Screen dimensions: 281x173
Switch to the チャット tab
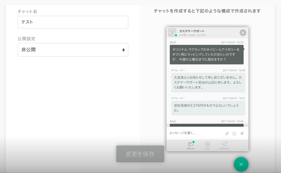point(191,146)
